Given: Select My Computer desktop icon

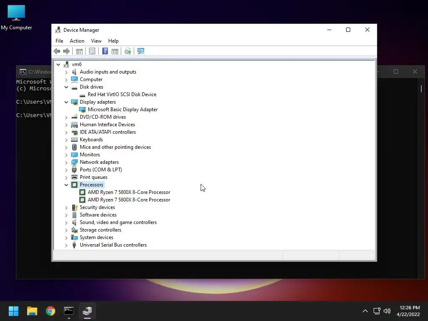Looking at the screenshot, I should 16,18.
